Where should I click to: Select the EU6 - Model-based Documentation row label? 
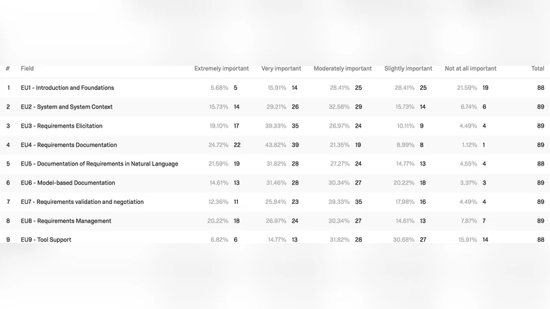coord(68,183)
